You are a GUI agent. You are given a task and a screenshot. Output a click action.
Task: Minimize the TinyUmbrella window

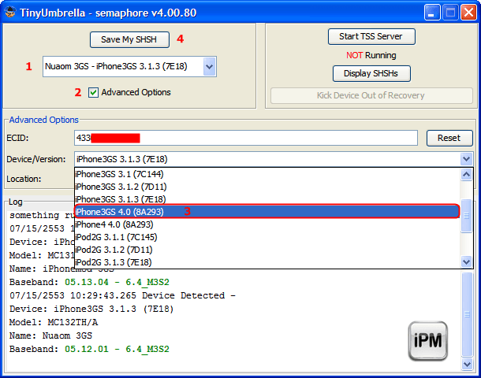pyautogui.click(x=432, y=13)
